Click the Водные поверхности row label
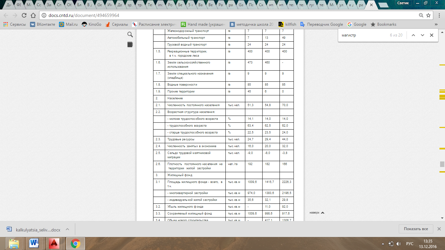445x250 pixels. click(182, 85)
